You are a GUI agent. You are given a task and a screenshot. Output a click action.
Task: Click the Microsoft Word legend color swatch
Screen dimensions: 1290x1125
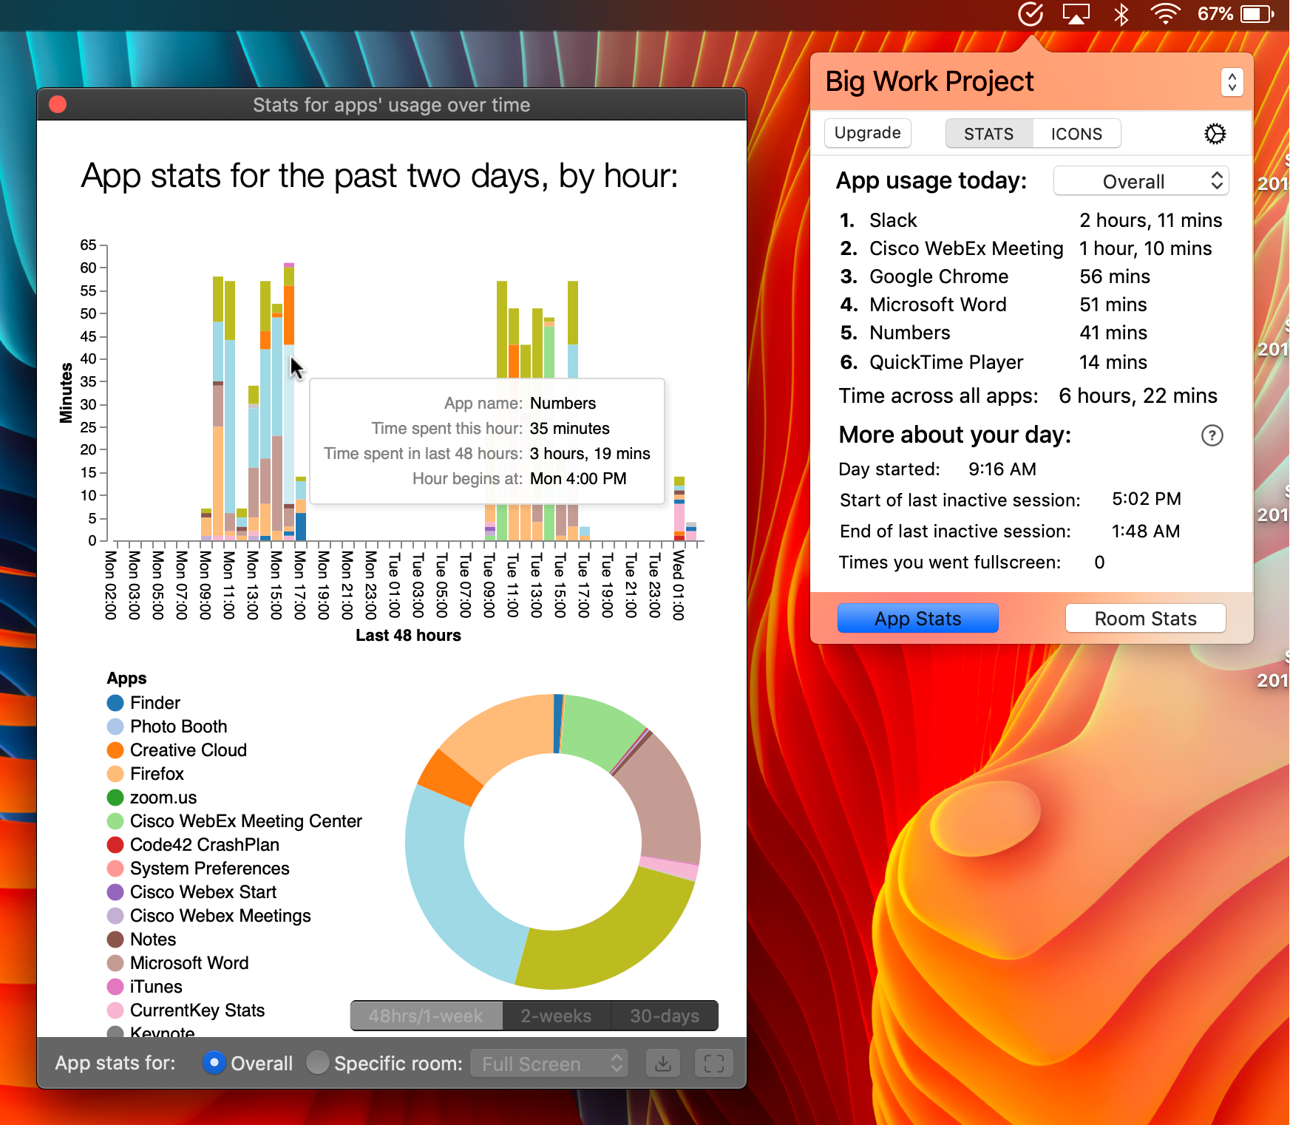(115, 963)
